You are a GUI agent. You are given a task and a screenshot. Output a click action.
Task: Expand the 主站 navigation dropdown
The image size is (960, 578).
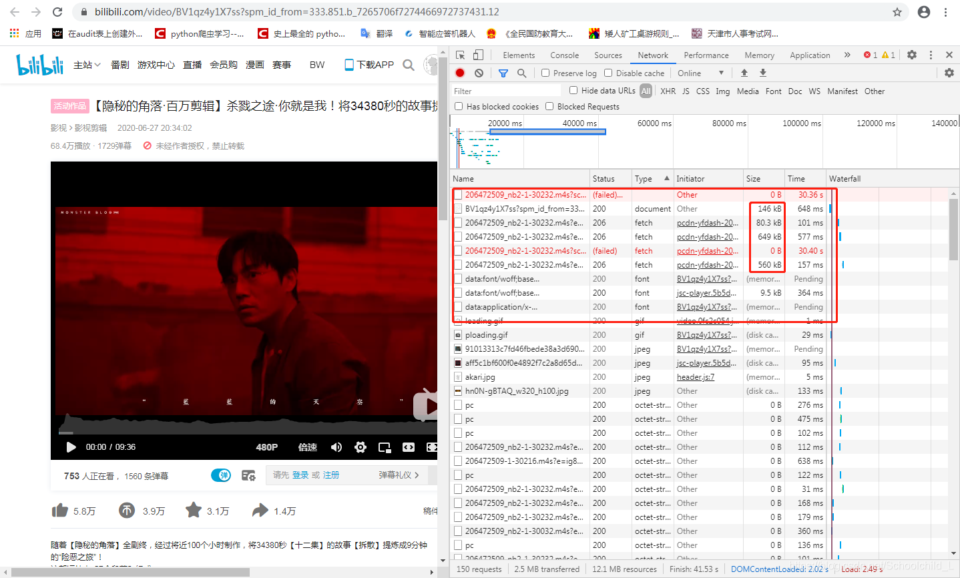point(87,65)
